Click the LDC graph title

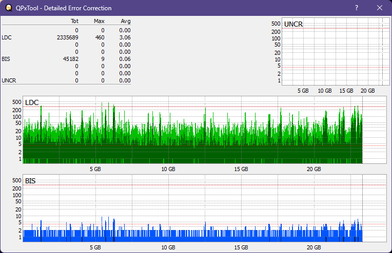[32, 102]
